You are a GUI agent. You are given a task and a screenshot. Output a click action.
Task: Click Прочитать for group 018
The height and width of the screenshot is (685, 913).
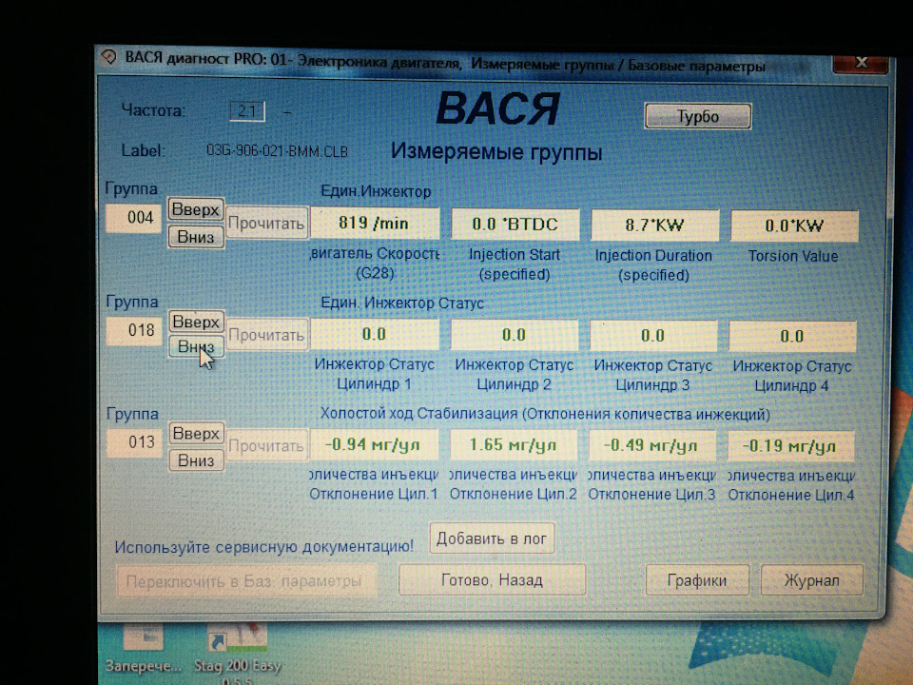266,335
